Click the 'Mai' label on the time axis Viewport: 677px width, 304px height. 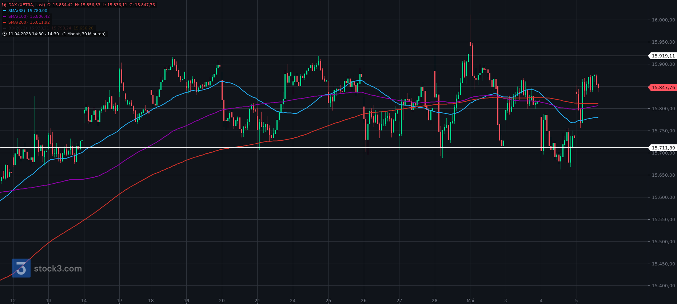coord(470,301)
